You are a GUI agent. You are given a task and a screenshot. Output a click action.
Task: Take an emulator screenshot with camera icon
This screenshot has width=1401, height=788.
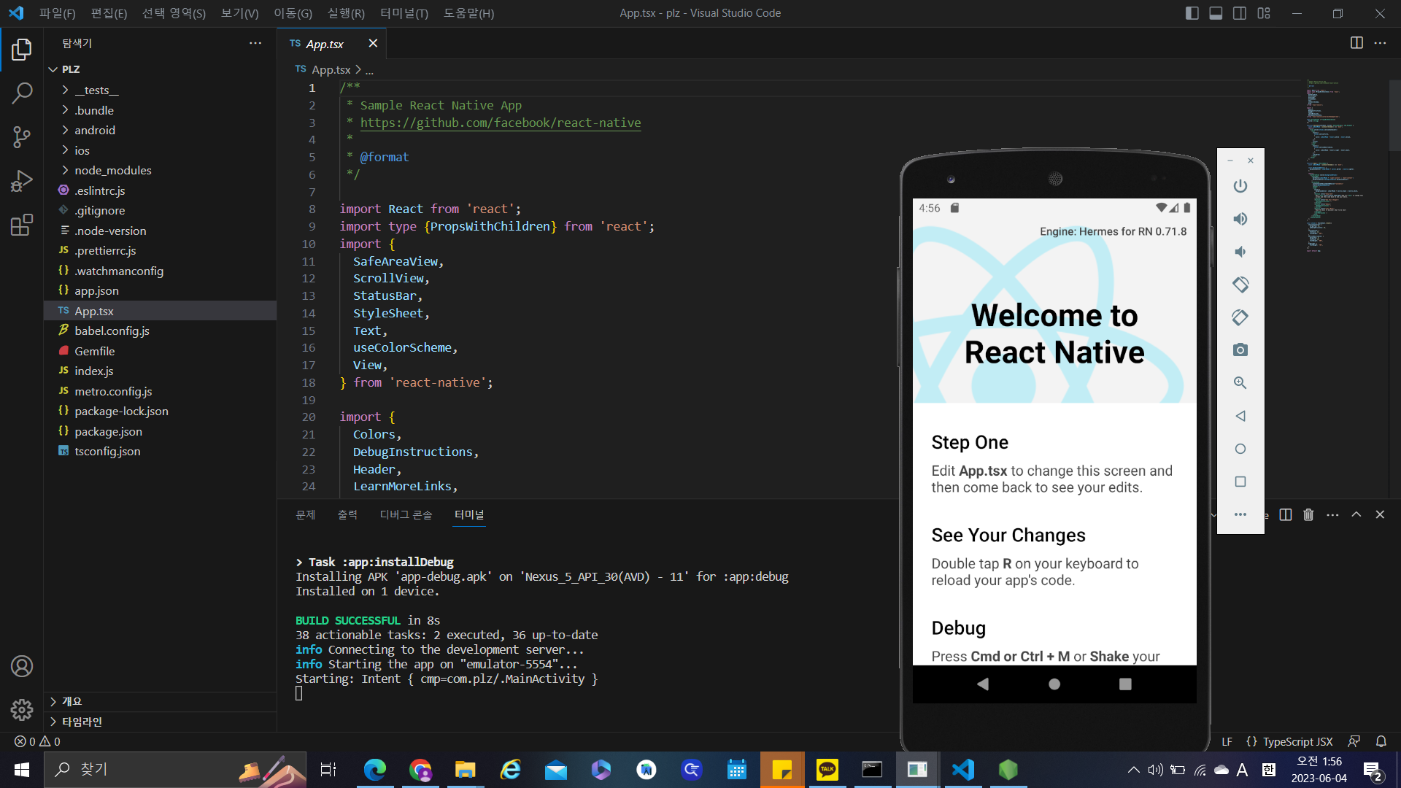[x=1240, y=350]
